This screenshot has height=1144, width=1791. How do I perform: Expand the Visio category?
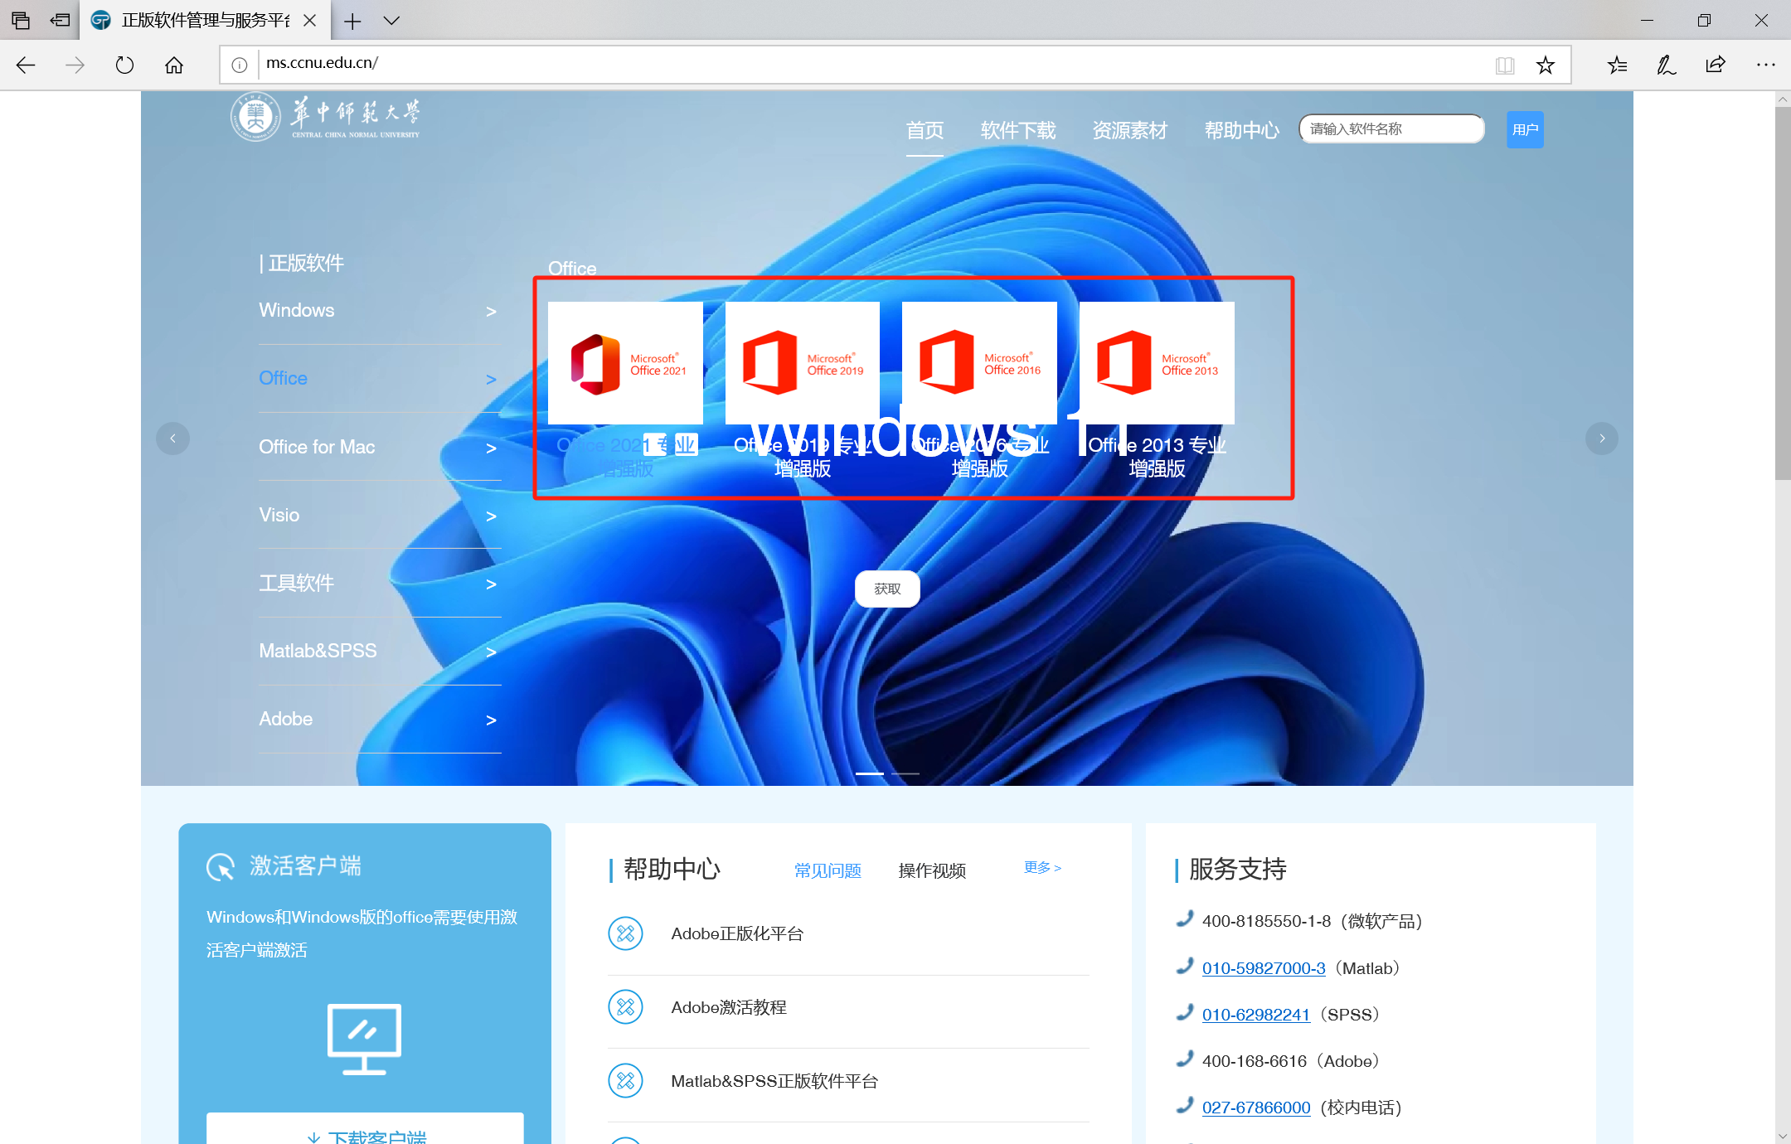pos(380,516)
